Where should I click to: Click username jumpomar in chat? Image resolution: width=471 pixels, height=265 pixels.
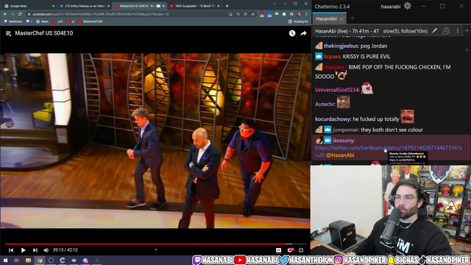click(346, 130)
